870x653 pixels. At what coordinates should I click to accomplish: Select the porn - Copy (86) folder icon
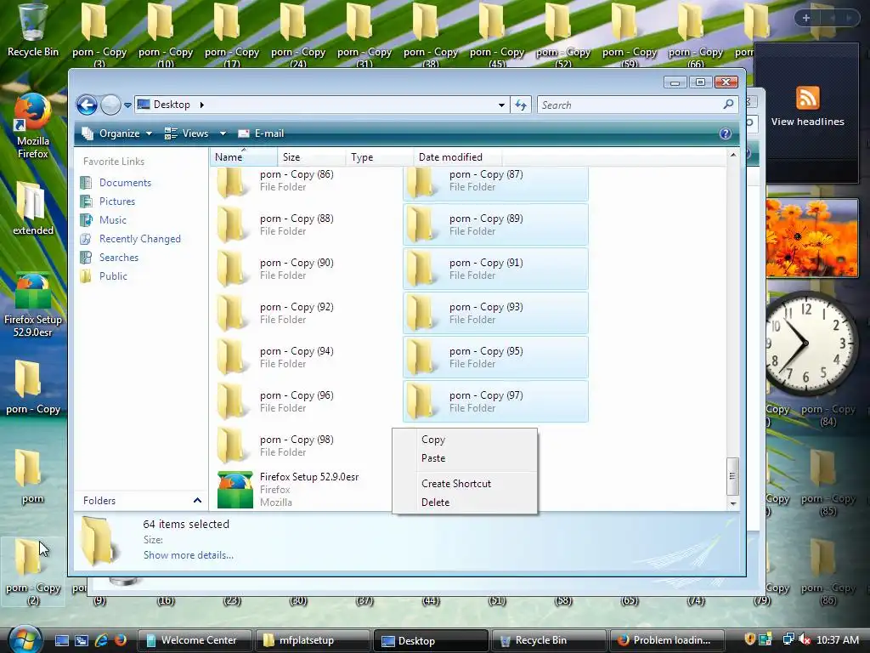click(x=230, y=182)
